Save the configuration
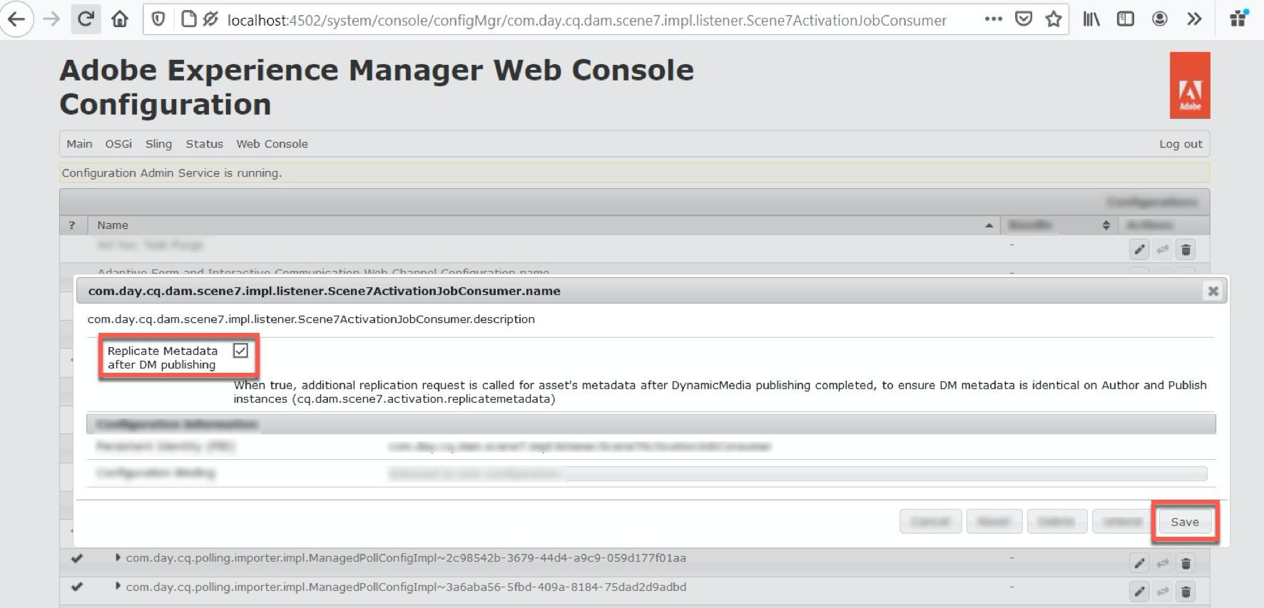 pyautogui.click(x=1185, y=522)
